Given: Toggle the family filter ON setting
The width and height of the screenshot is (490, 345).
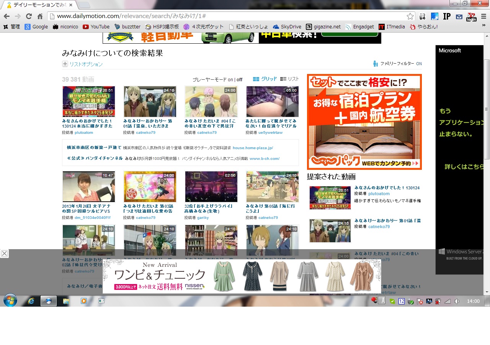Looking at the screenshot, I should coord(419,64).
